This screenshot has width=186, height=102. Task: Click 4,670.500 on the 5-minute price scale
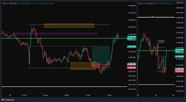[x=132, y=85]
